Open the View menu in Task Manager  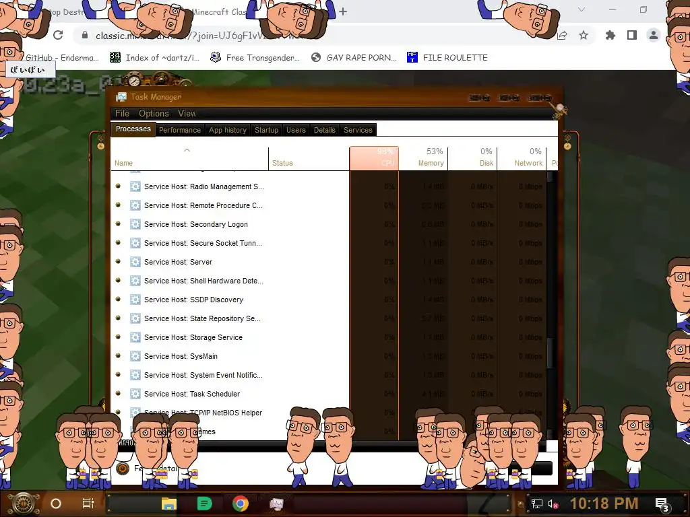pos(187,113)
